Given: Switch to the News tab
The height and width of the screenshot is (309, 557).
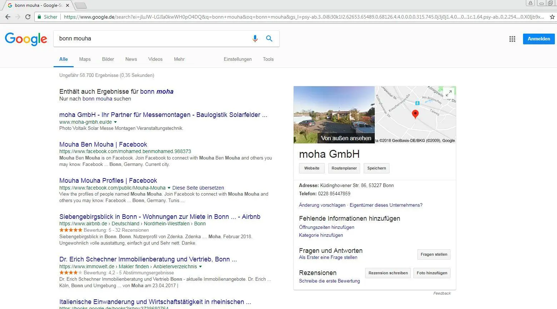Looking at the screenshot, I should pyautogui.click(x=131, y=59).
